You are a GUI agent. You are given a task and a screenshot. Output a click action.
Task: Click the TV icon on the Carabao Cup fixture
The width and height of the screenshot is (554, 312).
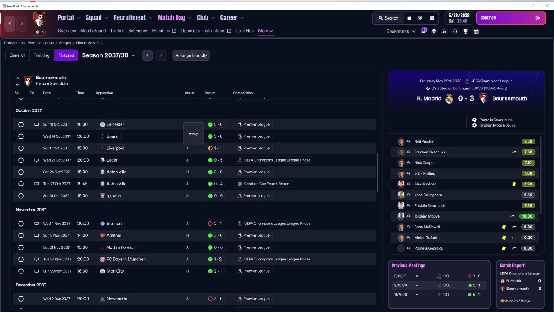pos(37,184)
